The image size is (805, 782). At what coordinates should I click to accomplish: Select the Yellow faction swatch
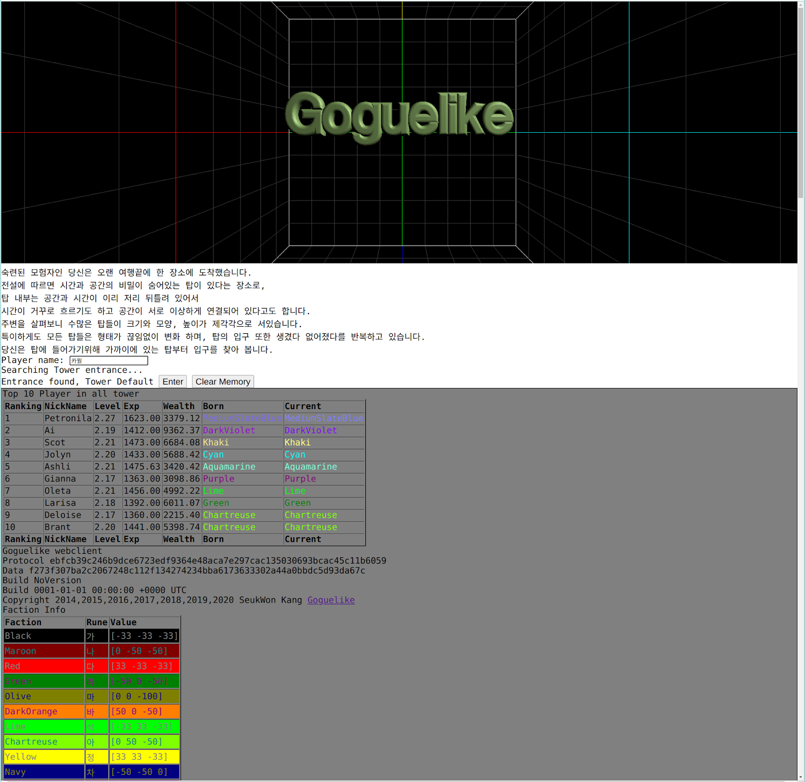pyautogui.click(x=44, y=756)
